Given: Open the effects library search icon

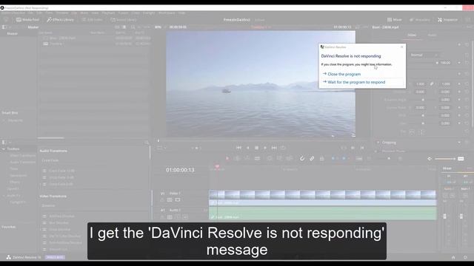Looking at the screenshot, I should pos(147,143).
